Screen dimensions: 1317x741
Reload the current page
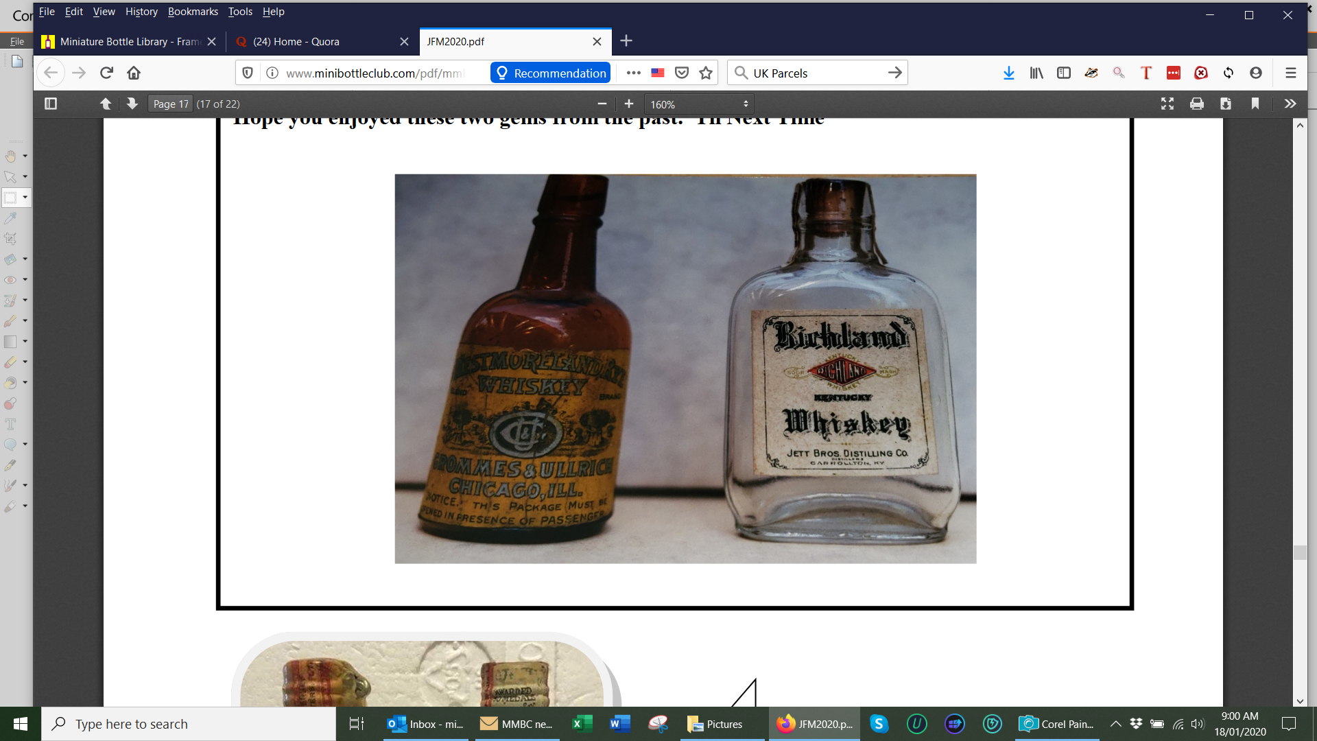click(x=106, y=73)
